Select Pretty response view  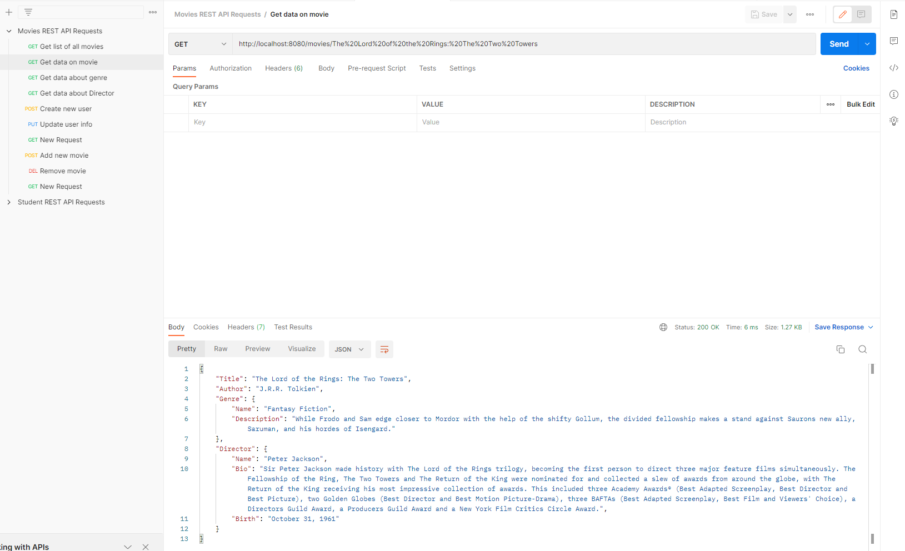tap(187, 349)
